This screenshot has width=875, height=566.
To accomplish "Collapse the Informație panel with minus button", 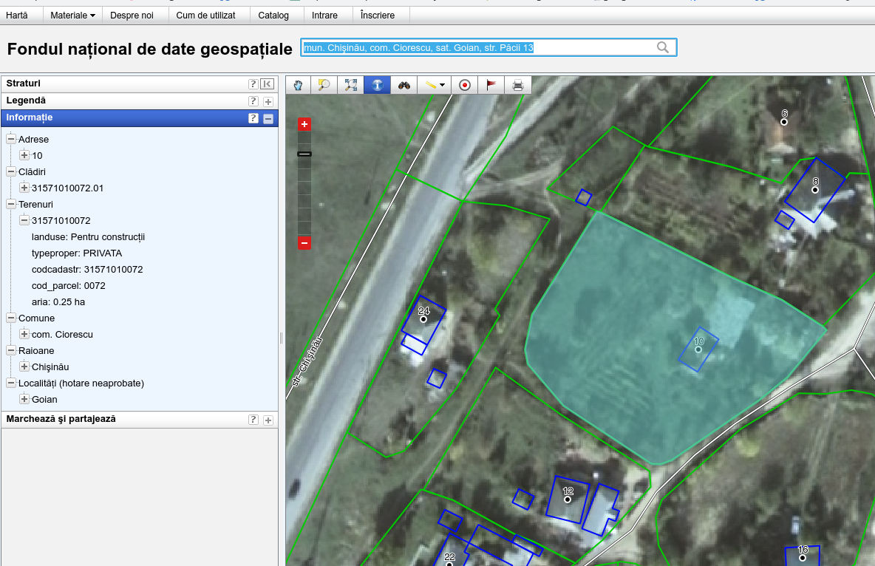I will [x=268, y=118].
